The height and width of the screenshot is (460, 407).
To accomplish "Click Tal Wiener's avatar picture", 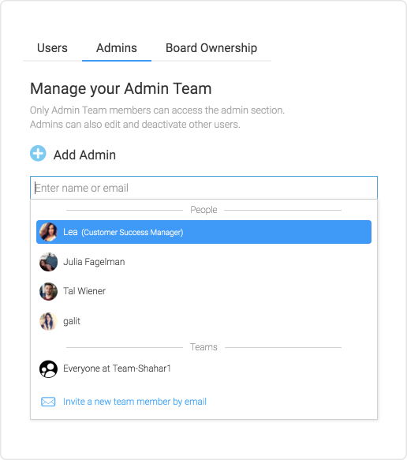I will 48,291.
